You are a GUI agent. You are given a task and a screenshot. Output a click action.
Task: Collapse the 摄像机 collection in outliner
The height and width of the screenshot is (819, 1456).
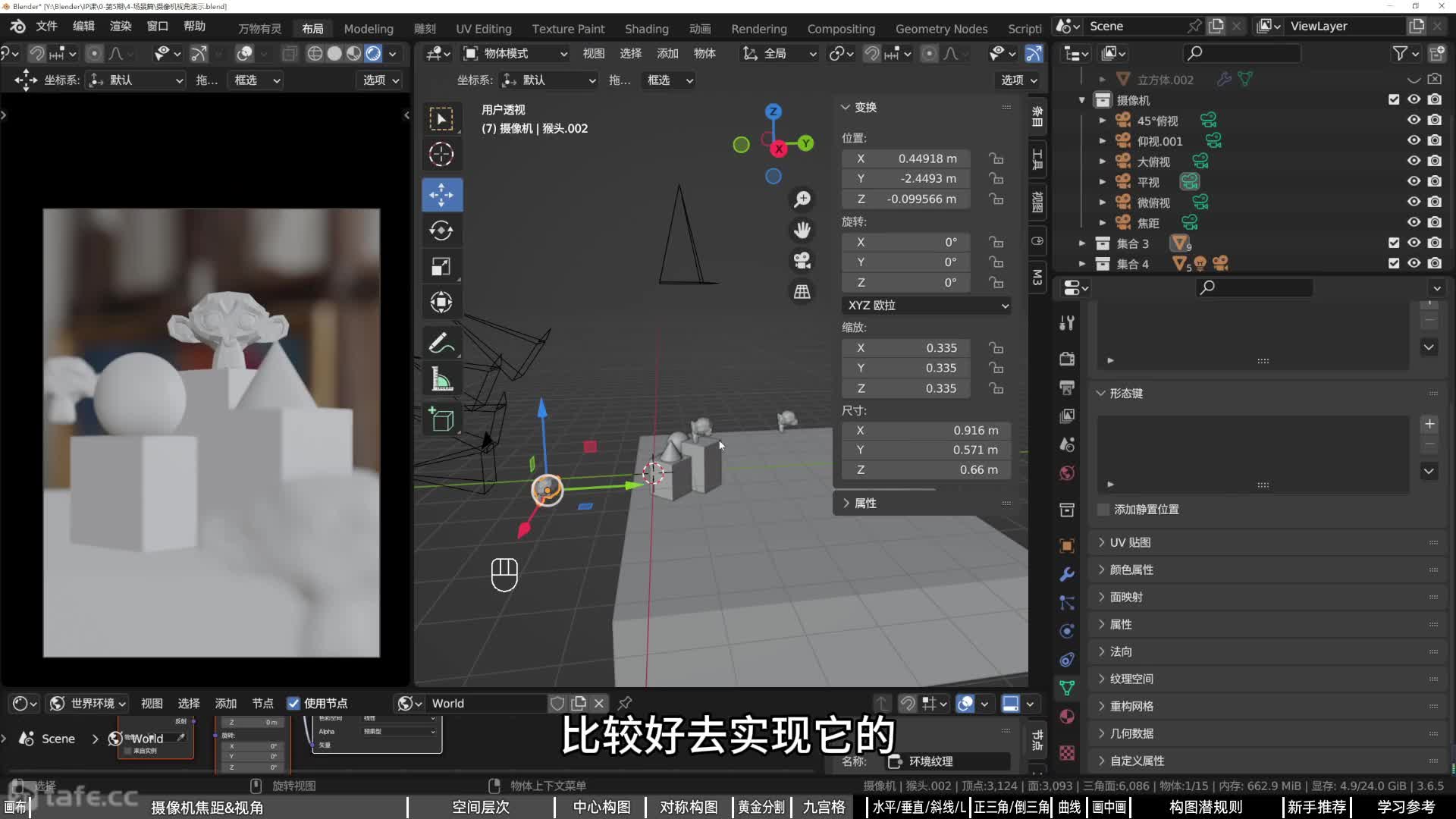point(1082,100)
